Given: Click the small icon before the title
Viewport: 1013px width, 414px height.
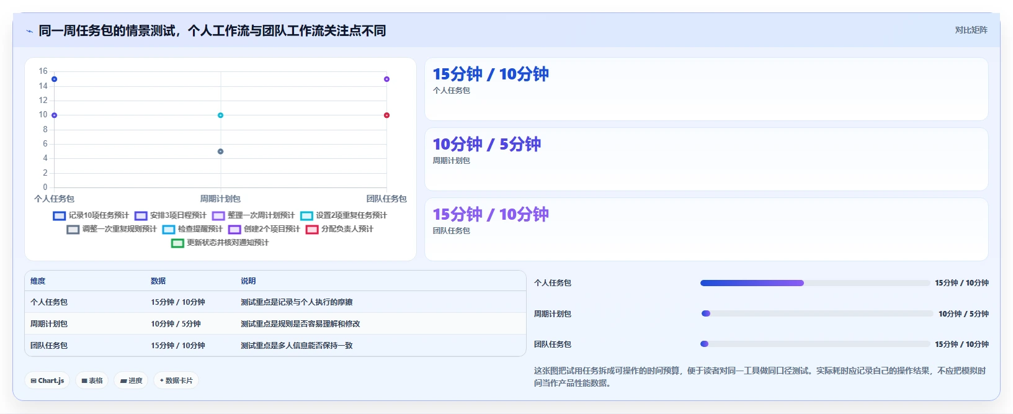Looking at the screenshot, I should tap(29, 31).
